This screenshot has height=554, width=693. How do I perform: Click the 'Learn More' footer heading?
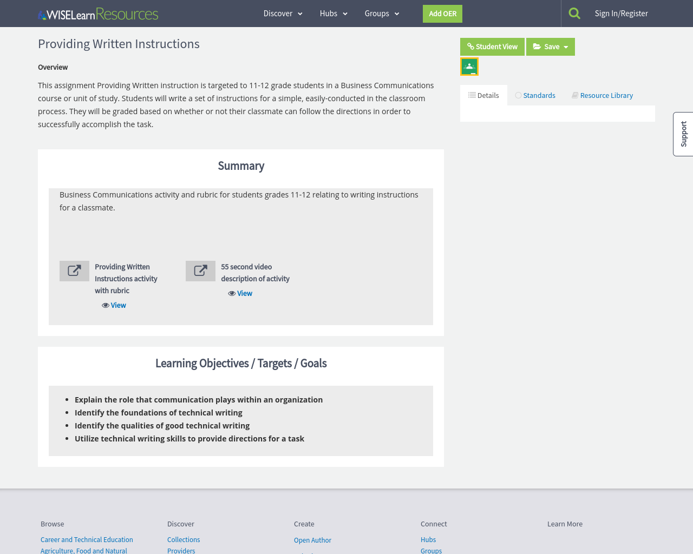click(x=565, y=524)
